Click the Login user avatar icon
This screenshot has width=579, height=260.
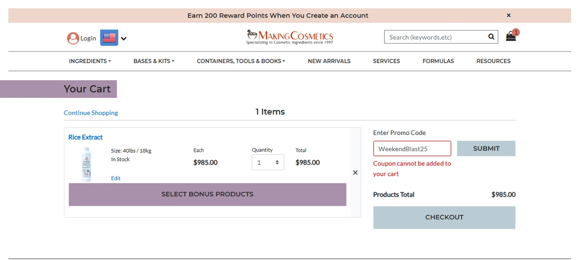[73, 38]
